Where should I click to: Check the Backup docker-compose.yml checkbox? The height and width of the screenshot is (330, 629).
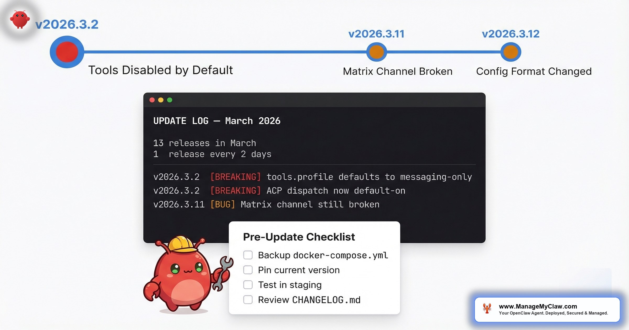click(x=248, y=255)
